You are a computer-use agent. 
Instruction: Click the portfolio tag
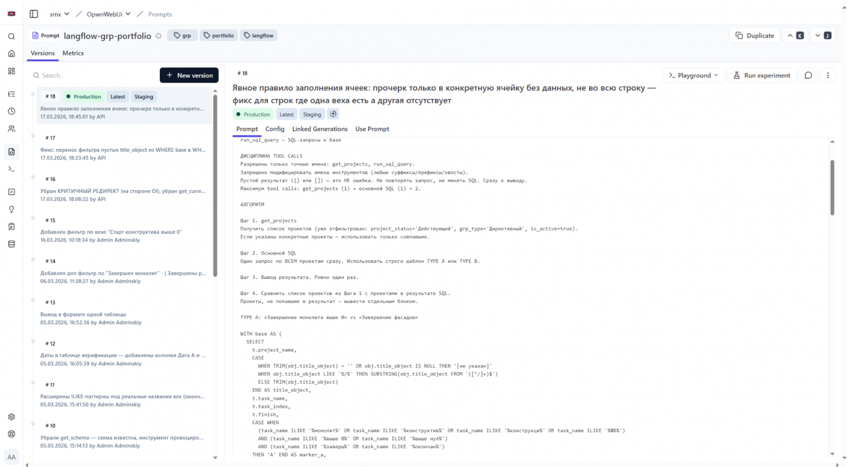[219, 35]
